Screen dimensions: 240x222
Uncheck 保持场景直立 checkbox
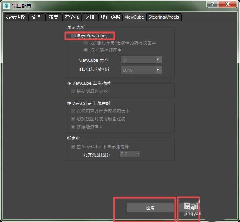click(73, 127)
